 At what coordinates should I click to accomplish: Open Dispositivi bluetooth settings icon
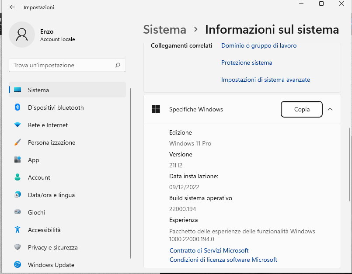pos(17,107)
